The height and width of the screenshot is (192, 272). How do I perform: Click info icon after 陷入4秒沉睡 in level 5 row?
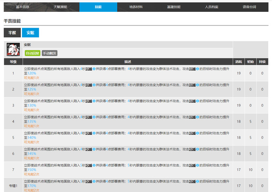[94, 133]
